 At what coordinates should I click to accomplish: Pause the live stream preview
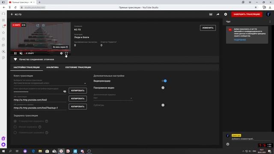[15, 53]
